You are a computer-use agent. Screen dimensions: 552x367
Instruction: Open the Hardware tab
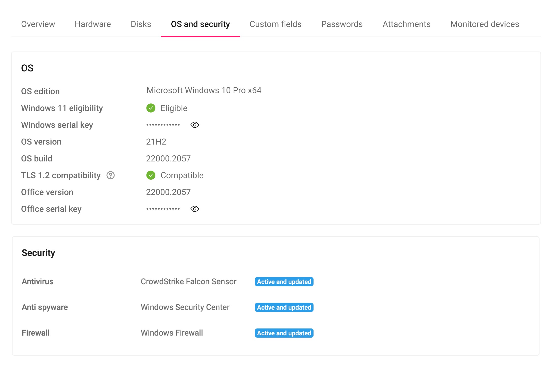pyautogui.click(x=93, y=24)
